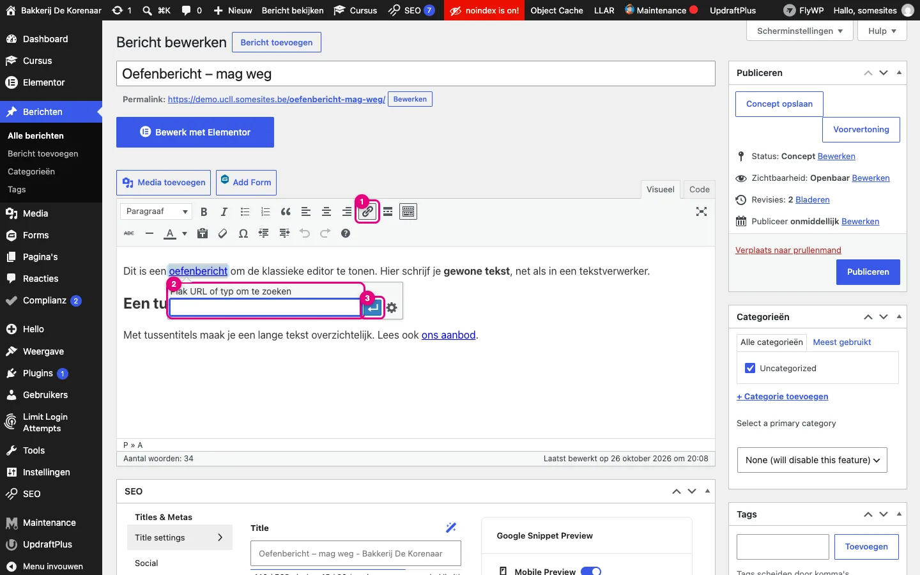Click into the Tags input field
The width and height of the screenshot is (920, 575).
[x=783, y=547]
